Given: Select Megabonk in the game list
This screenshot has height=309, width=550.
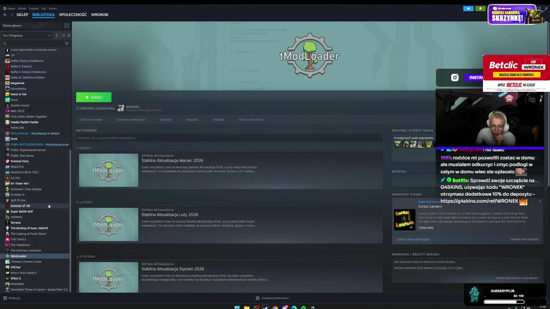Looking at the screenshot, I should coord(18,83).
